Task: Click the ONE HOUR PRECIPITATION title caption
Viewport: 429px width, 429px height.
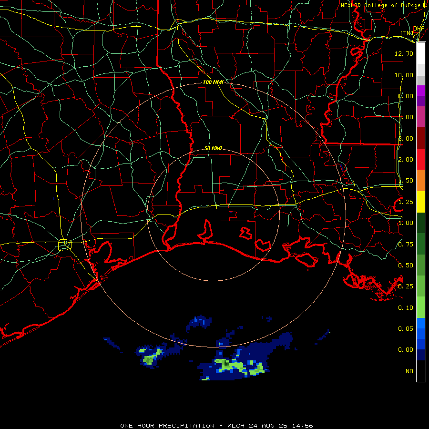Action: coord(216,426)
